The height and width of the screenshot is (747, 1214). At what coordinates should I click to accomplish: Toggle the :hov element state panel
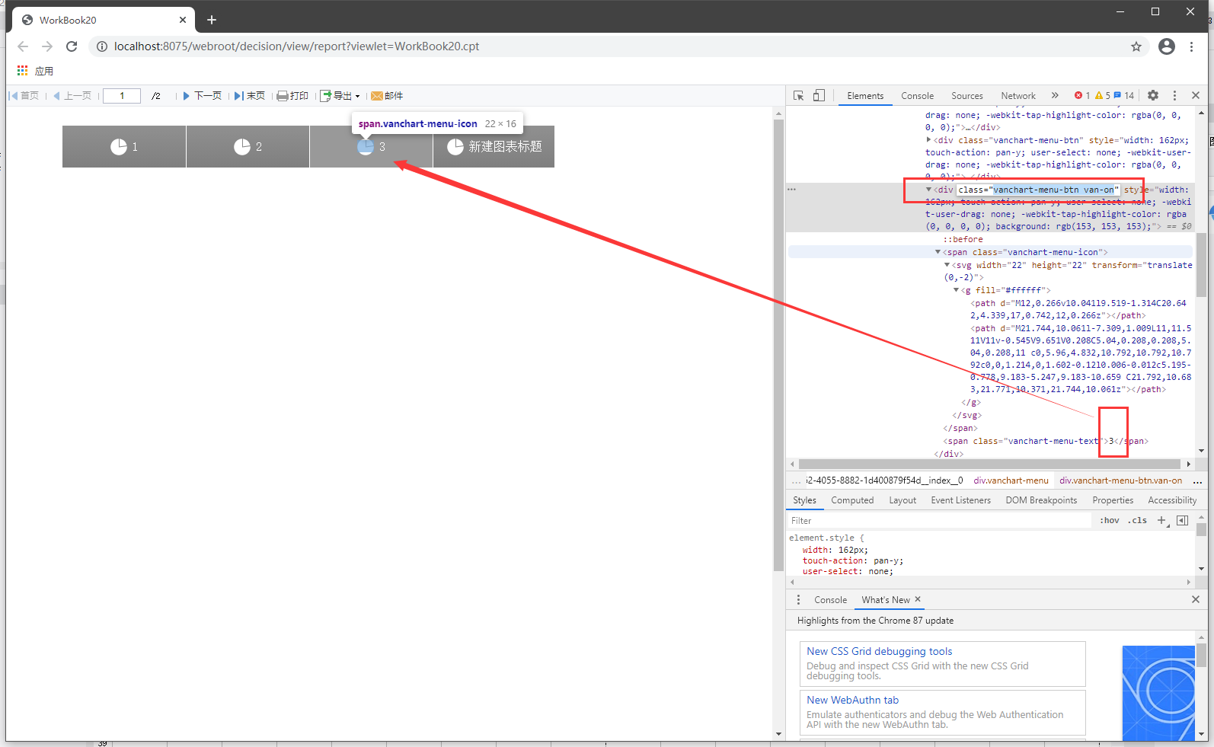(1110, 521)
